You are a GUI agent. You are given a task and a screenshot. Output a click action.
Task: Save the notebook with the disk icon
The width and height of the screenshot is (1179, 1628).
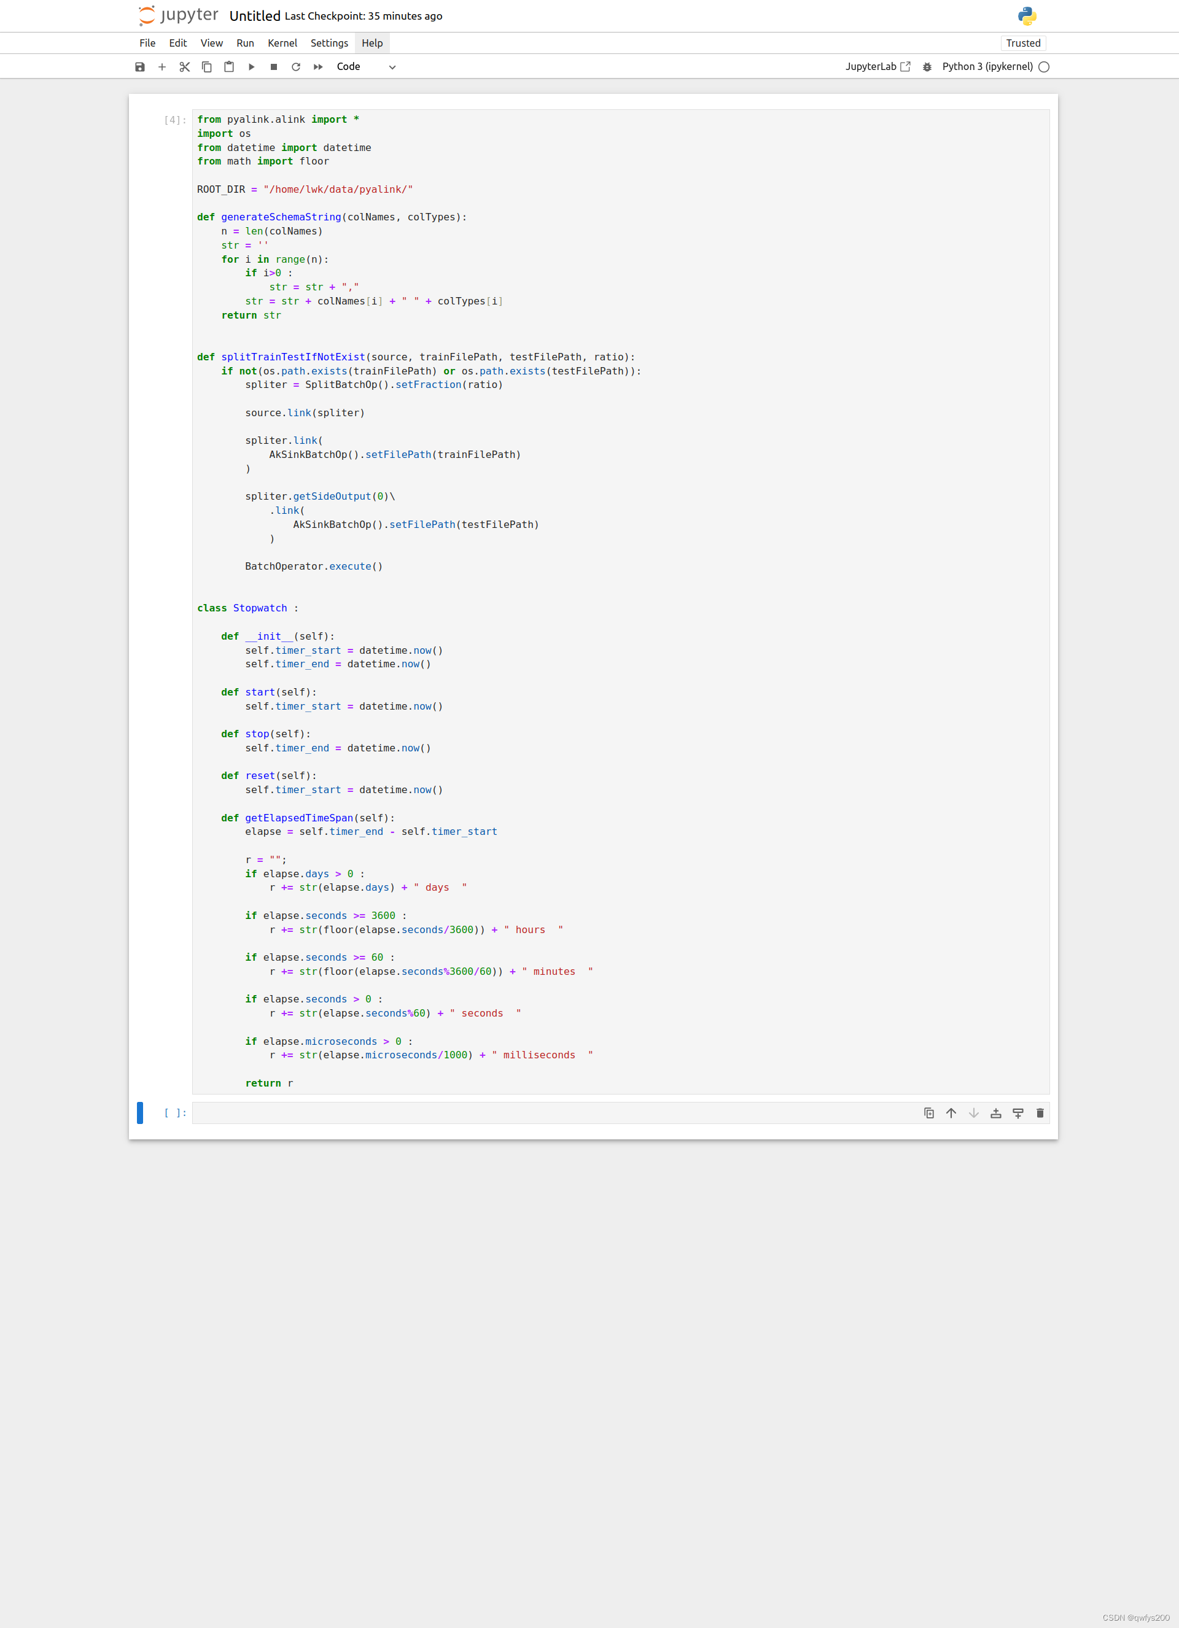click(x=140, y=67)
